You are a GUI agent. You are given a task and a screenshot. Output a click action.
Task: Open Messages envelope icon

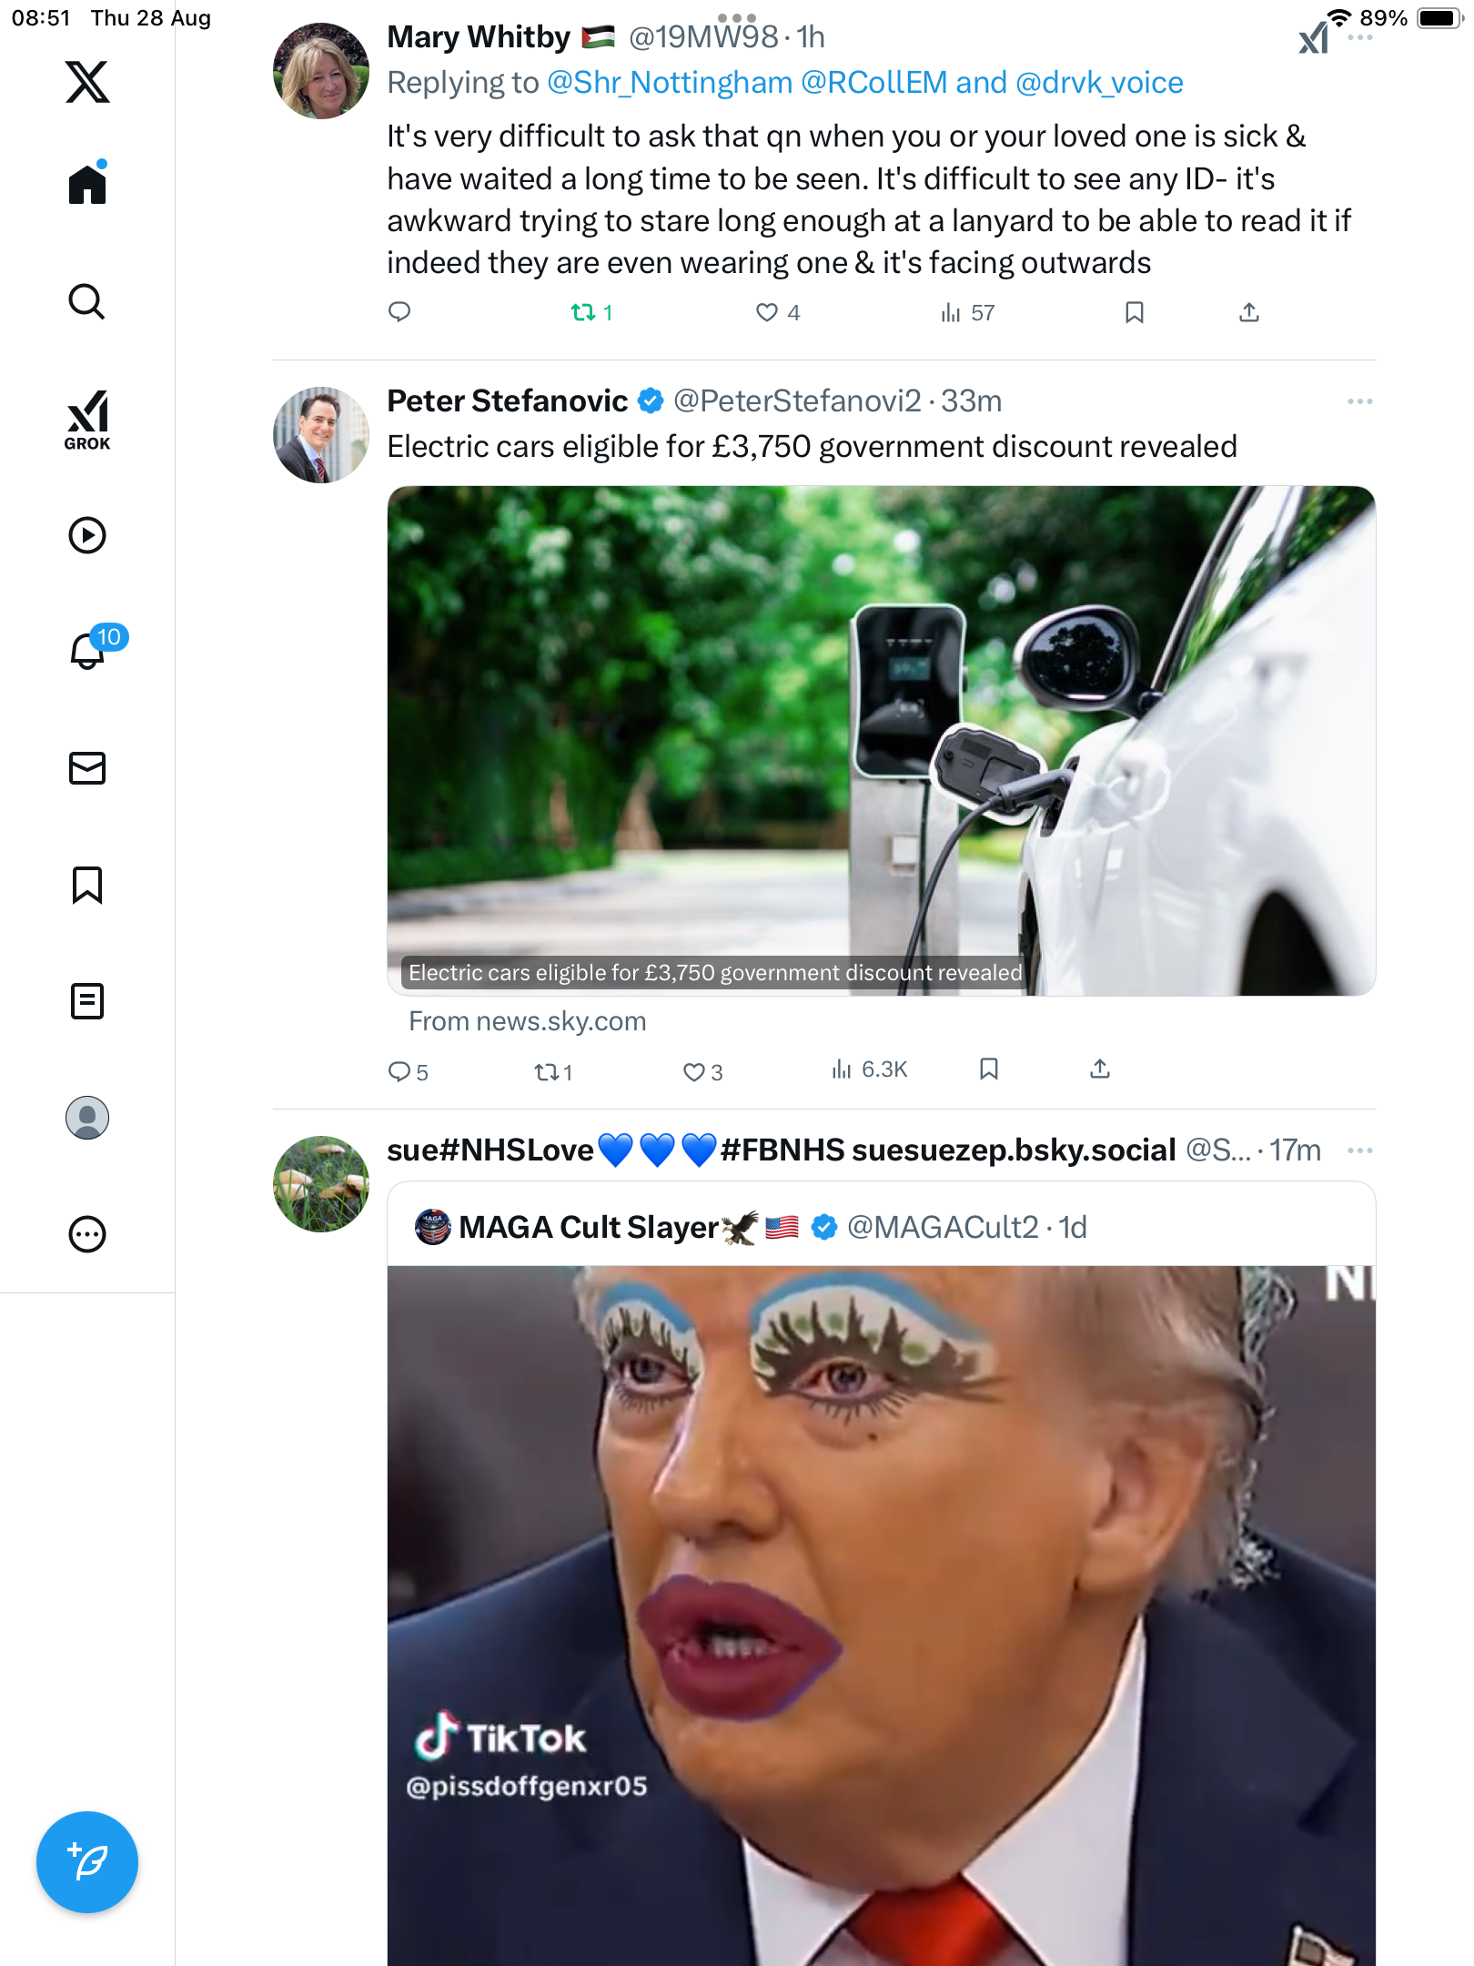[x=87, y=768]
